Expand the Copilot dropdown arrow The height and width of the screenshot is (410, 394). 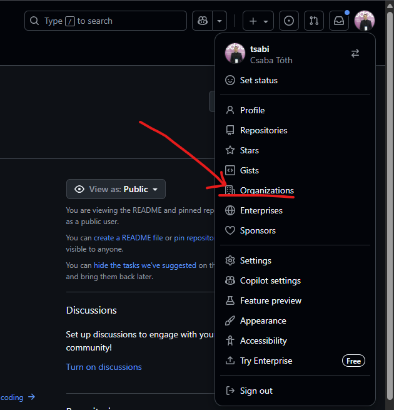[220, 21]
